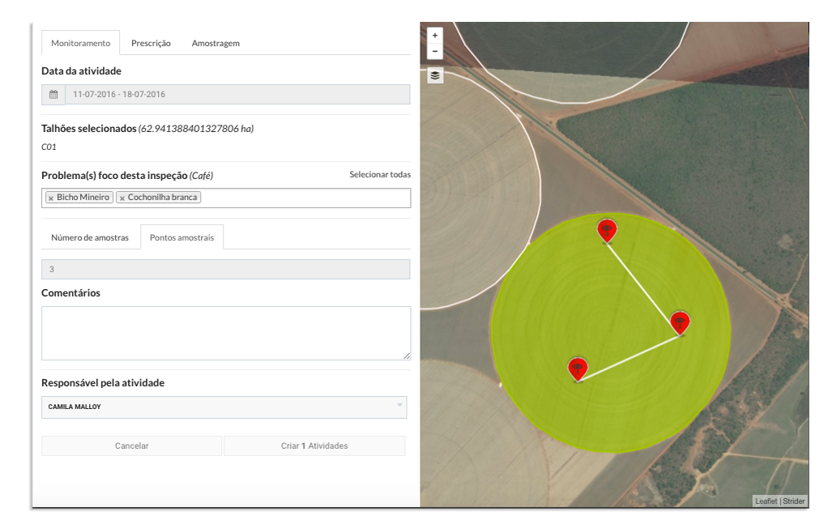Click the activity date range field

237,95
